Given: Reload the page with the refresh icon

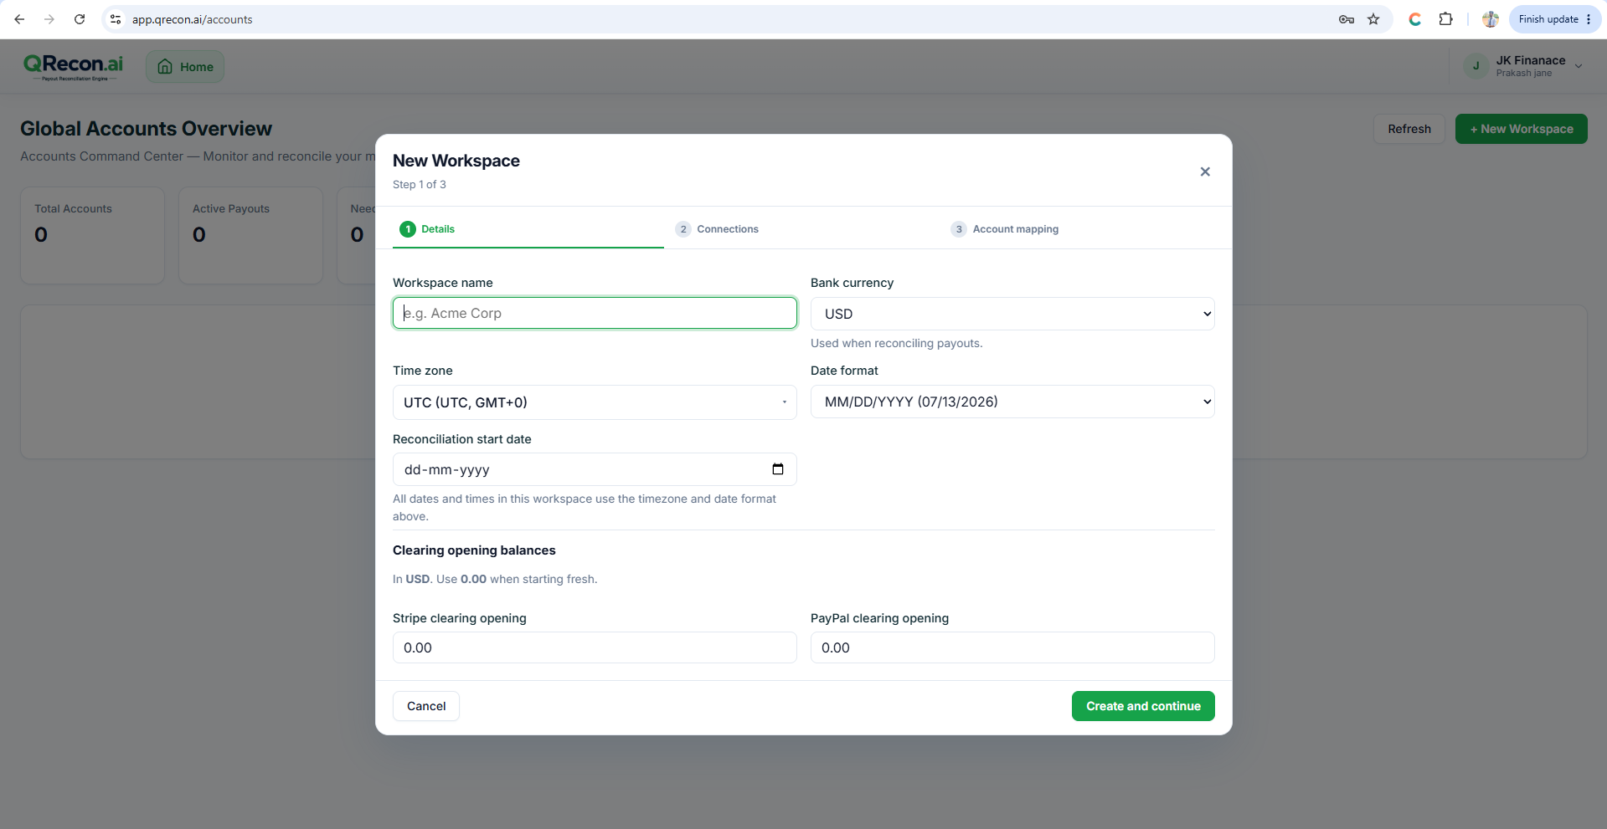Looking at the screenshot, I should (x=80, y=19).
